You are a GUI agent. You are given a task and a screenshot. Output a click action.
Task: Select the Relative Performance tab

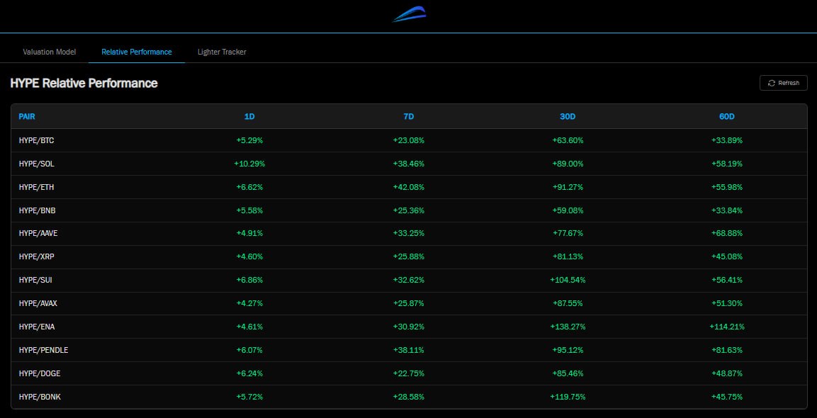137,52
